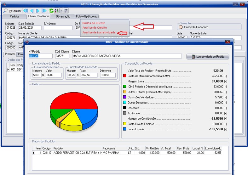The width and height of the screenshot is (248, 175).
Task: Go to the first record arrow
Action: coord(26,11)
